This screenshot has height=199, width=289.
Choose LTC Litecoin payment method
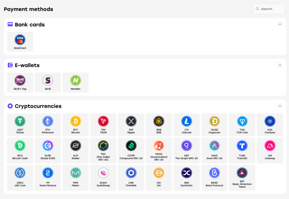click(187, 125)
